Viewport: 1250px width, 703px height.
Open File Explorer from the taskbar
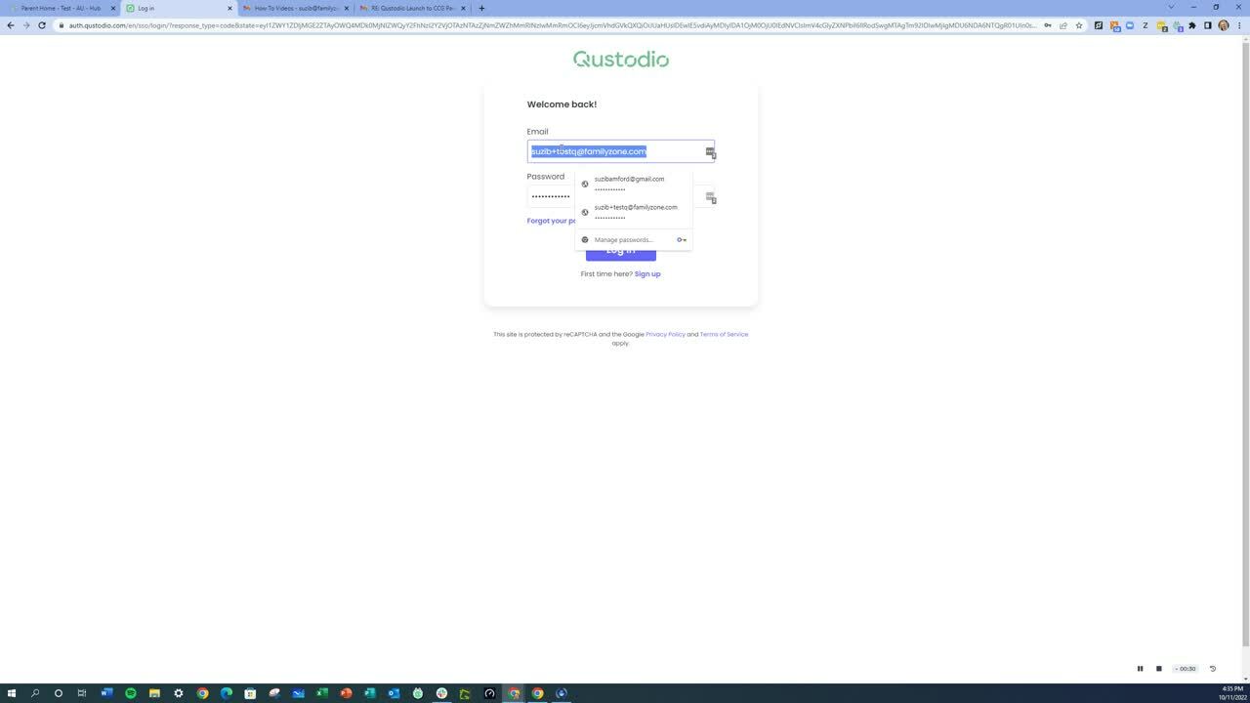point(154,693)
